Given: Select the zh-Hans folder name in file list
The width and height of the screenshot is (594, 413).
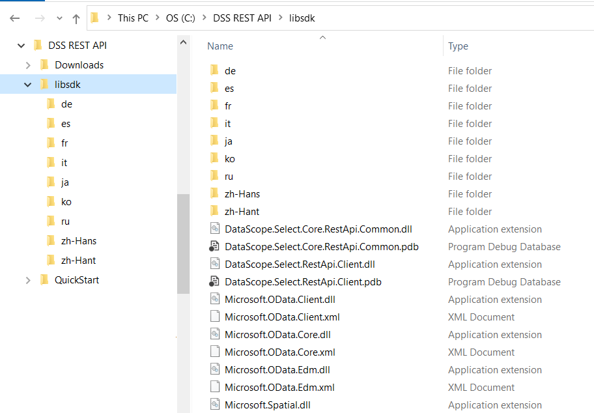Looking at the screenshot, I should pos(242,194).
